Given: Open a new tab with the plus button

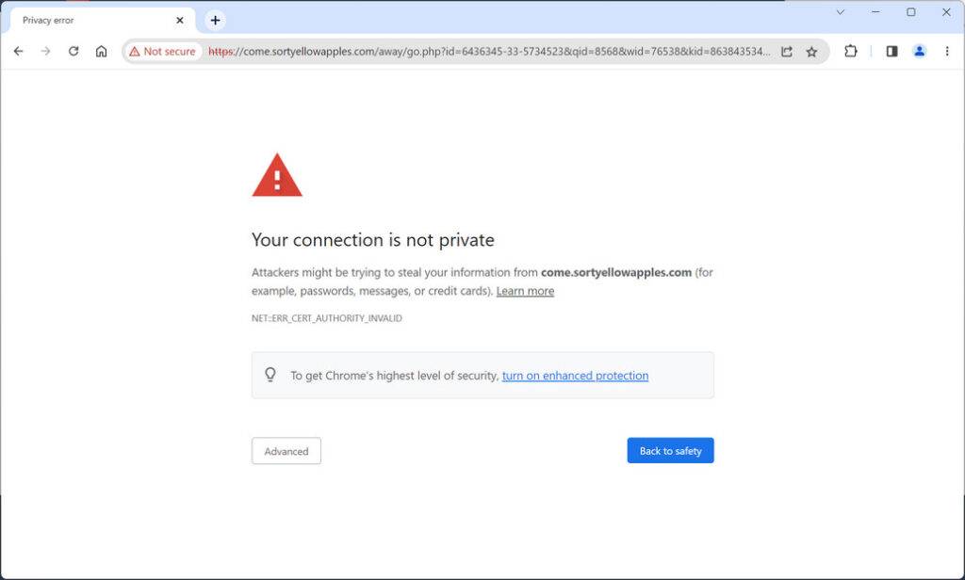Looking at the screenshot, I should coord(214,20).
